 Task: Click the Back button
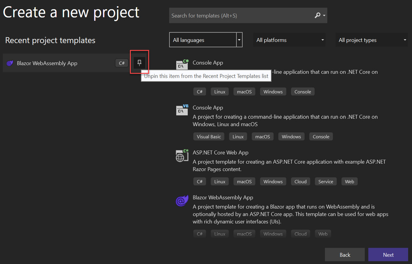[345, 255]
